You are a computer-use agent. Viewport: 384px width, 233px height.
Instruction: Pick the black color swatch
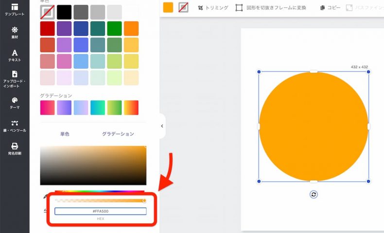(x=64, y=12)
